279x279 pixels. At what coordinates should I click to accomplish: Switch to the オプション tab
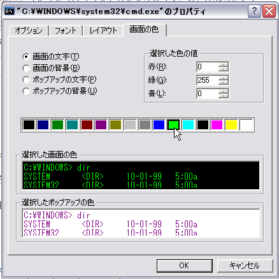pos(29,31)
